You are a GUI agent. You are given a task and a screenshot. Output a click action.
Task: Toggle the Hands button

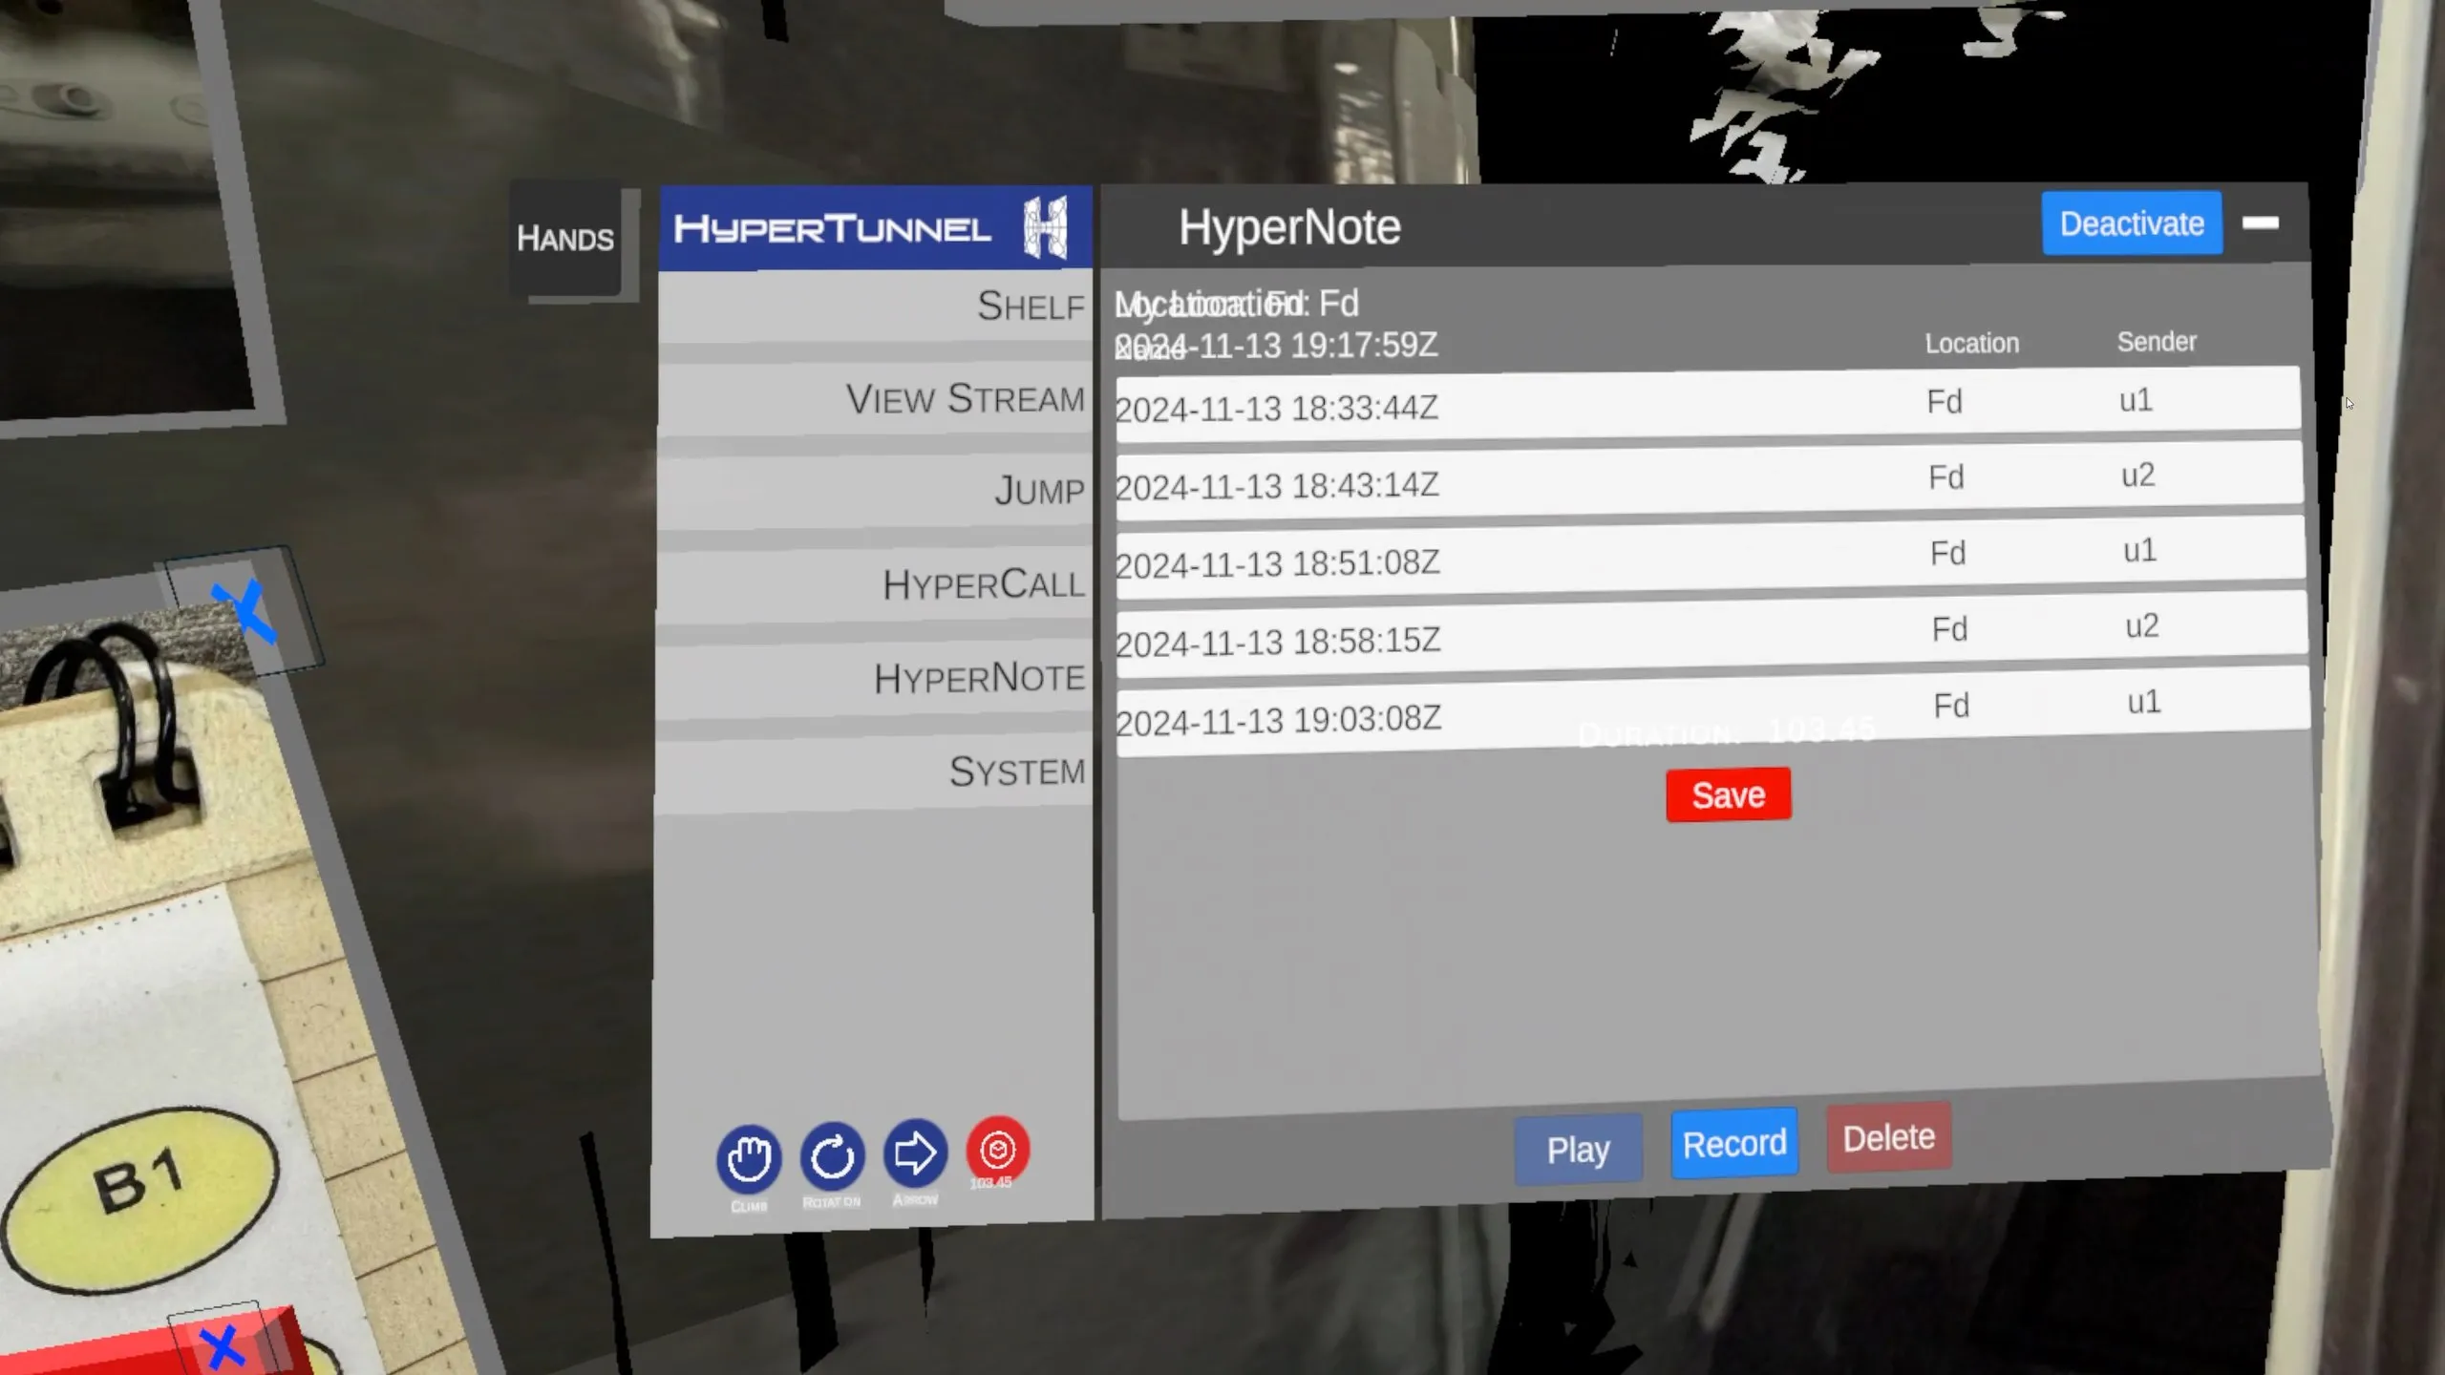click(565, 239)
